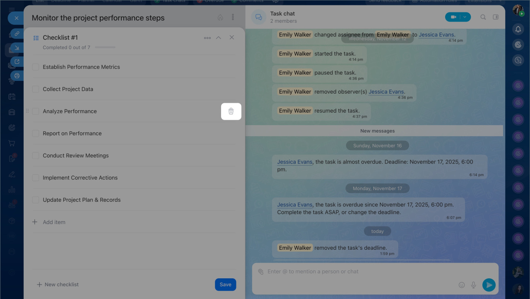
Task: Open Checklist #1 three-dot options menu
Action: (207, 38)
